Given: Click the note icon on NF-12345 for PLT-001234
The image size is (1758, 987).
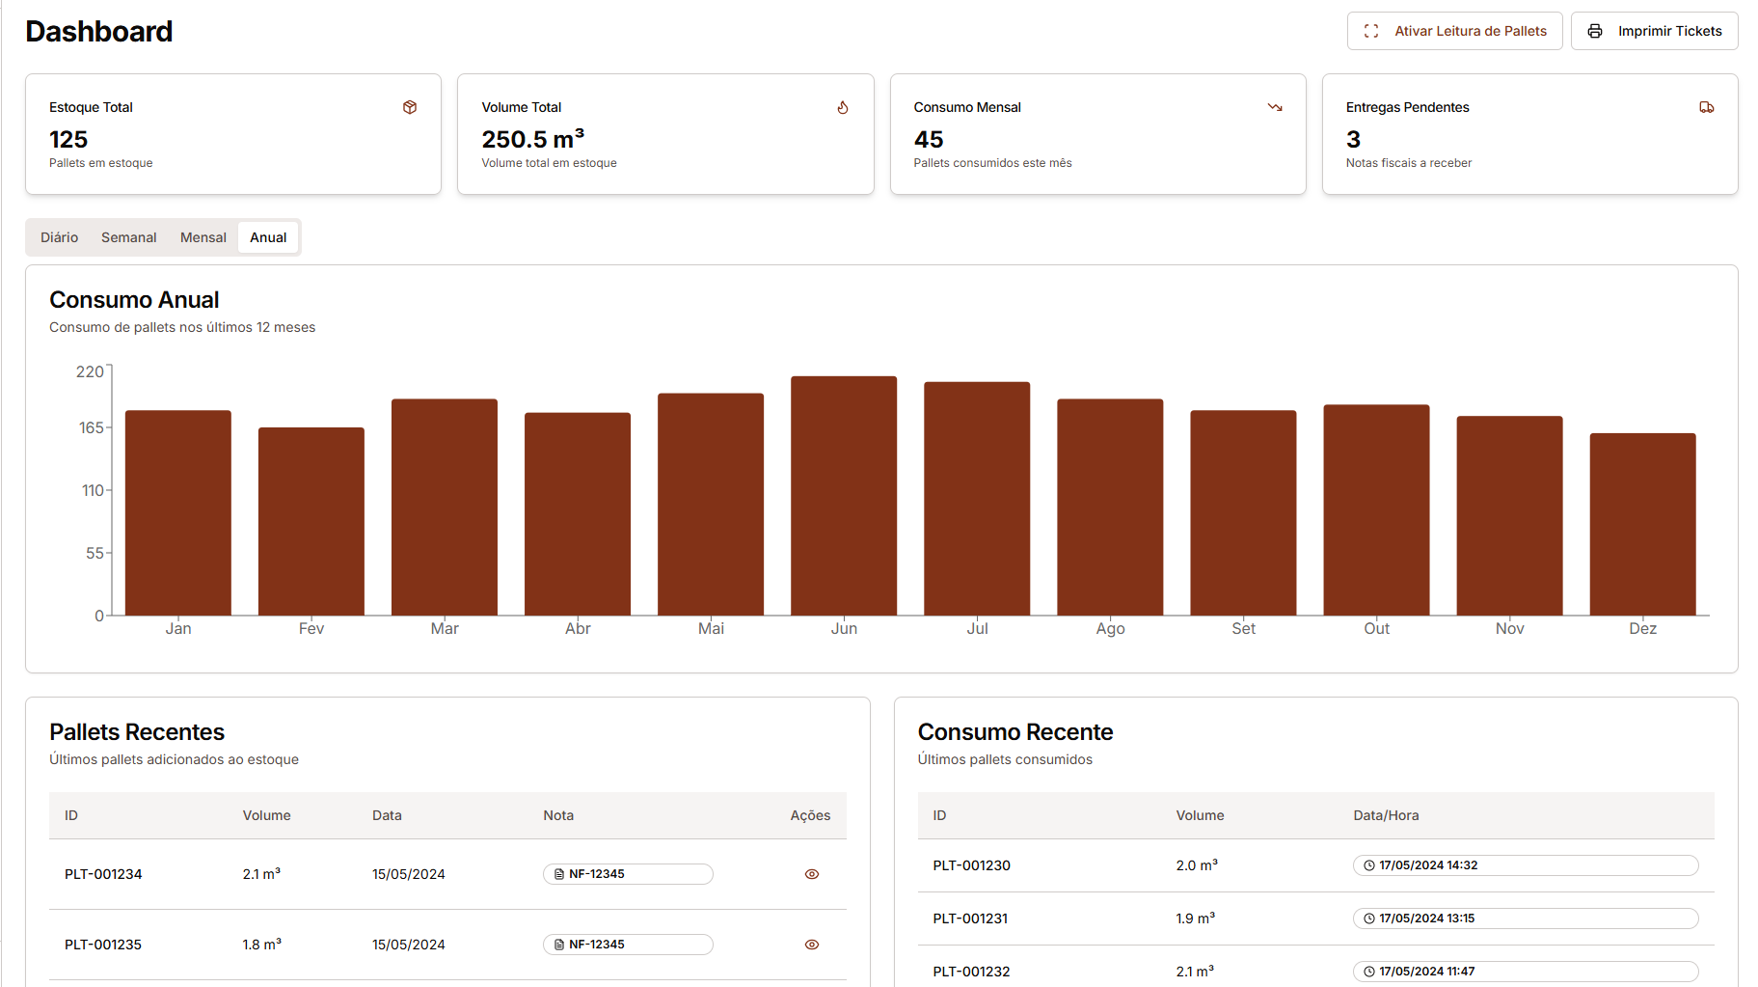Looking at the screenshot, I should tap(559, 874).
